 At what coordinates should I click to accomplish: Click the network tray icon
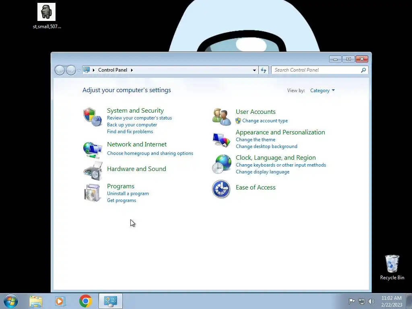click(362, 301)
